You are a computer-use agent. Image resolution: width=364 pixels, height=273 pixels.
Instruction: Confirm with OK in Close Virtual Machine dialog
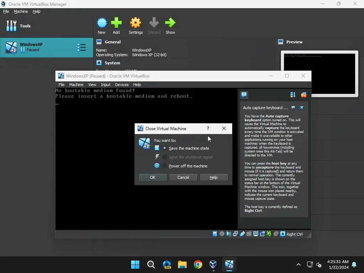tap(152, 177)
